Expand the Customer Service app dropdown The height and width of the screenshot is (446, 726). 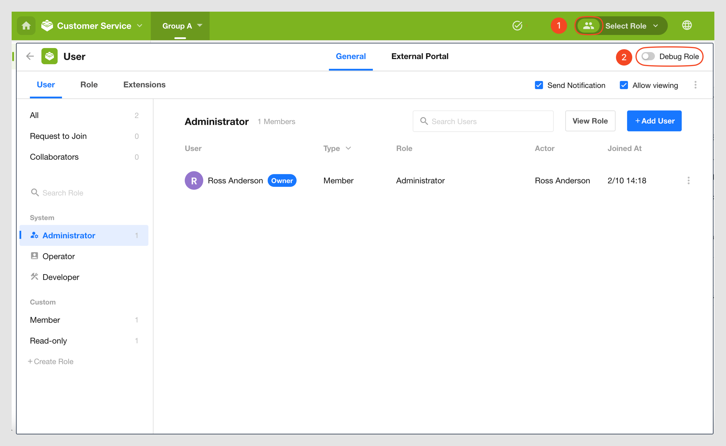140,26
